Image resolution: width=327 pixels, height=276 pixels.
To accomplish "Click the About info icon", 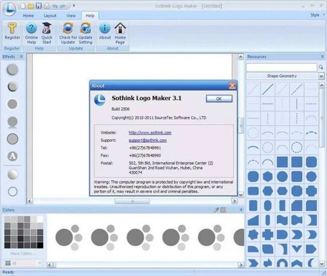I will [105, 28].
